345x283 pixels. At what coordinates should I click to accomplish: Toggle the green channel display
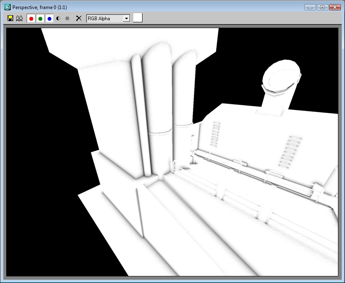pyautogui.click(x=40, y=19)
